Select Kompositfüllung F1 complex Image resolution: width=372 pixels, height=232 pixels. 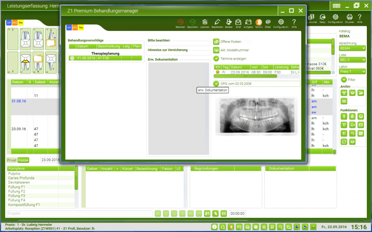point(24,205)
